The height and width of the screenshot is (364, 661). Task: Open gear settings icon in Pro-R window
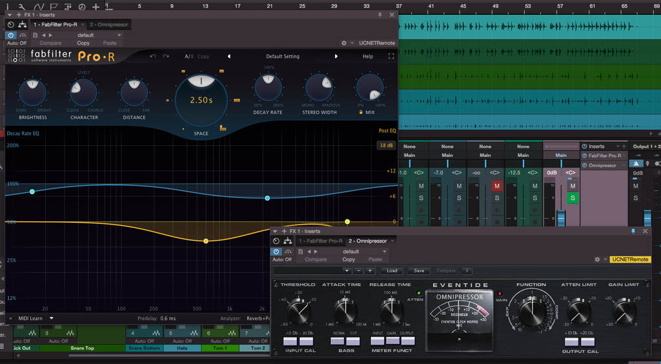pyautogui.click(x=344, y=43)
